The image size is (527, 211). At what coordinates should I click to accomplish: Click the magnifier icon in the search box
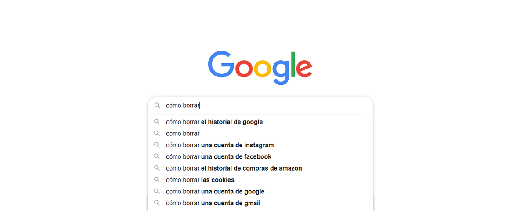157,105
